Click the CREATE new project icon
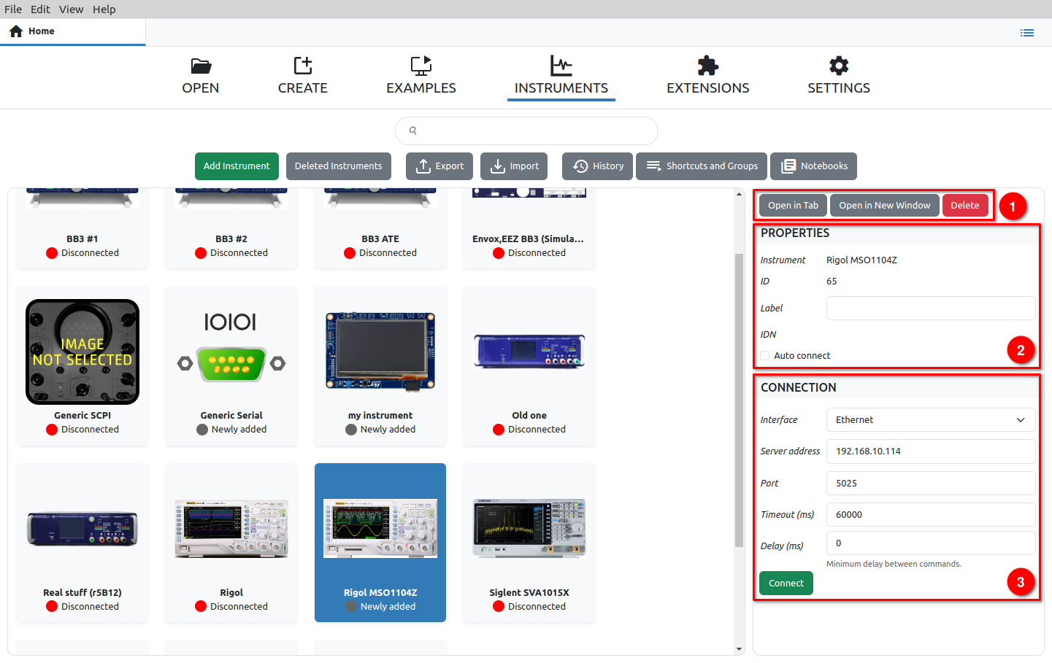Screen dimensions: 1052x663 [303, 66]
